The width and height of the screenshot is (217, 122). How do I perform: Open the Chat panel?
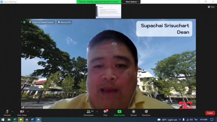point(105,113)
